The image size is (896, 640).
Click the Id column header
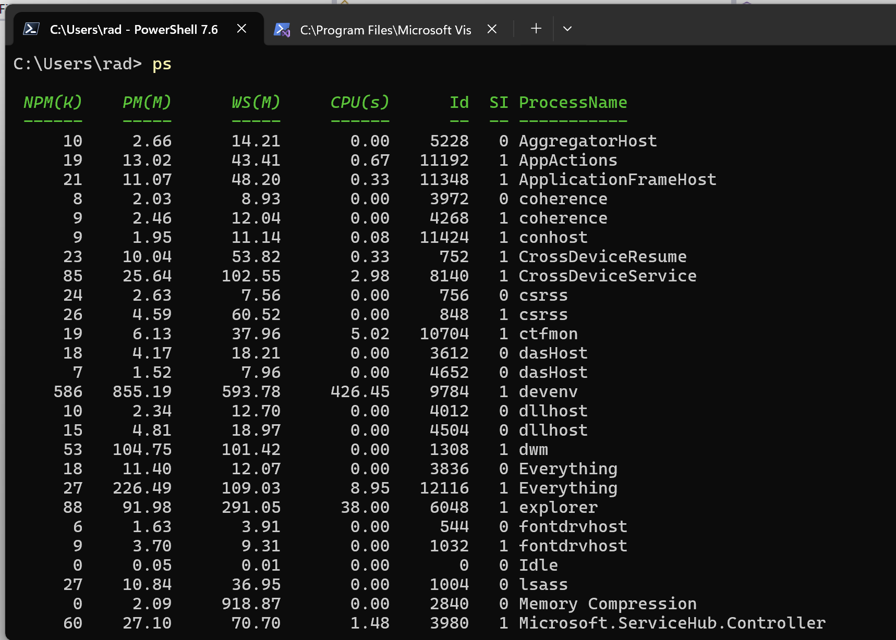coord(459,103)
